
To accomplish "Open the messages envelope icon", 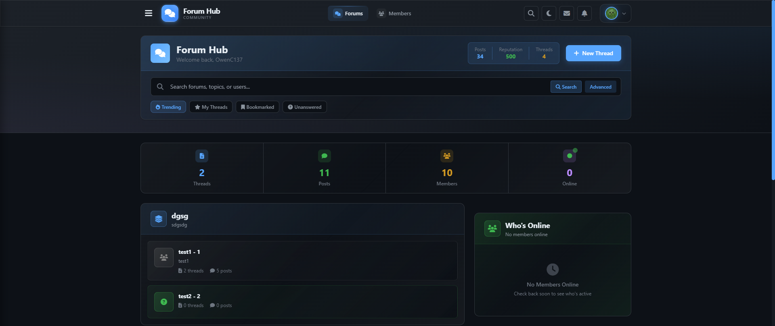I will point(567,13).
